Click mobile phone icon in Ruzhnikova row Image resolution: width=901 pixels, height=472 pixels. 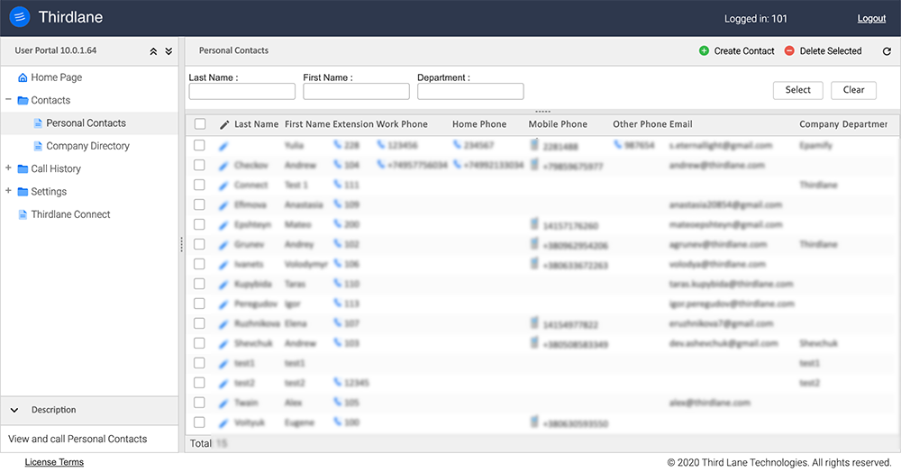point(534,322)
